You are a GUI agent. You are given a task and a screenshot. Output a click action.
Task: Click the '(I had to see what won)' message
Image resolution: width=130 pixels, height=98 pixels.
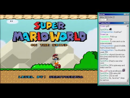[x=111, y=62]
